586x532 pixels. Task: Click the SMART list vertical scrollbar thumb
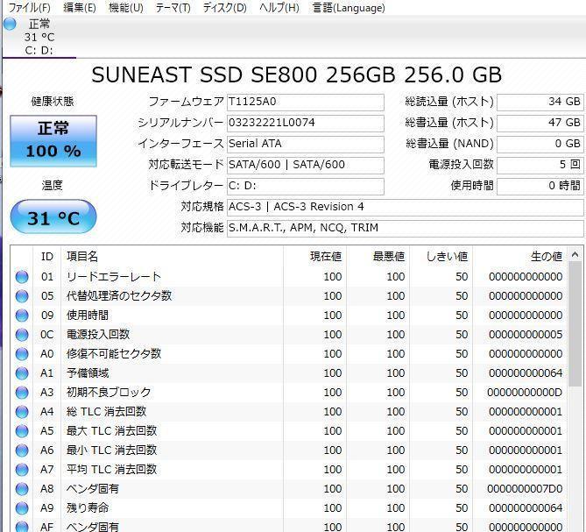coord(575,323)
